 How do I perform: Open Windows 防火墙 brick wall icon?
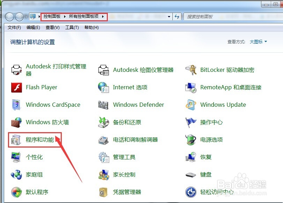click(x=16, y=122)
